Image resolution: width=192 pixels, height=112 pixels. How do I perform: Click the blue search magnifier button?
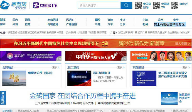pyautogui.click(x=126, y=5)
